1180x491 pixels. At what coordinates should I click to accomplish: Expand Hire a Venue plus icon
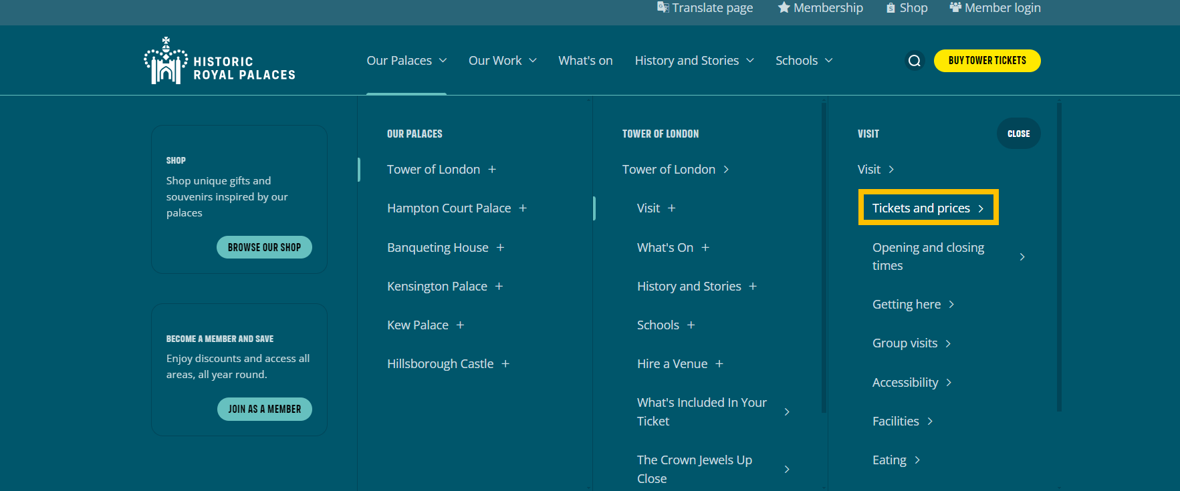(x=719, y=364)
